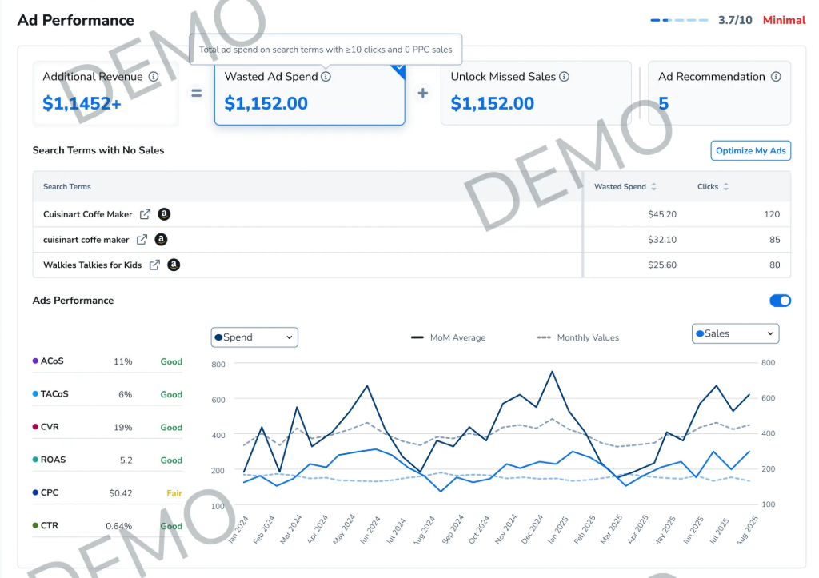
Task: Open Amazon icon for Cuisinart Coffe Maker
Action: [164, 214]
